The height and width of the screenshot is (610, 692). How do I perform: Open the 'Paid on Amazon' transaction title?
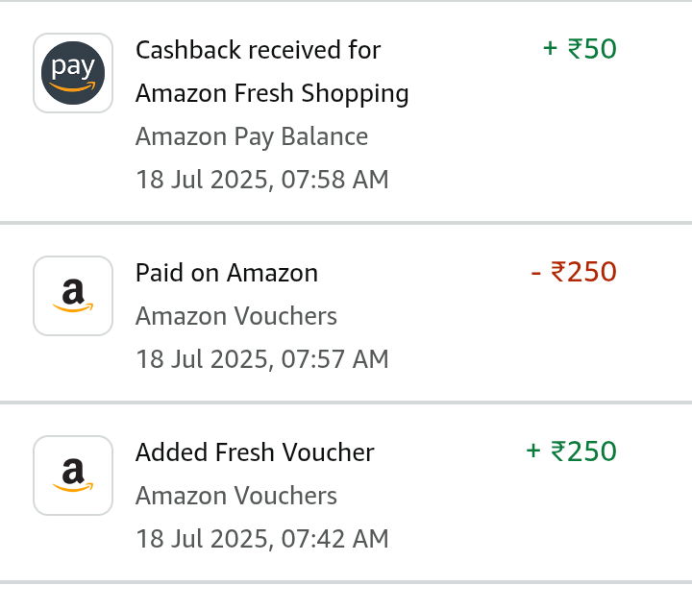[227, 273]
